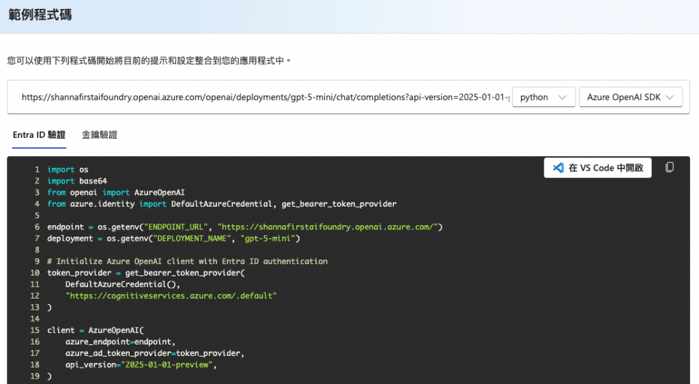The image size is (699, 384).
Task: Open the code in VS Code
Action: pyautogui.click(x=597, y=168)
